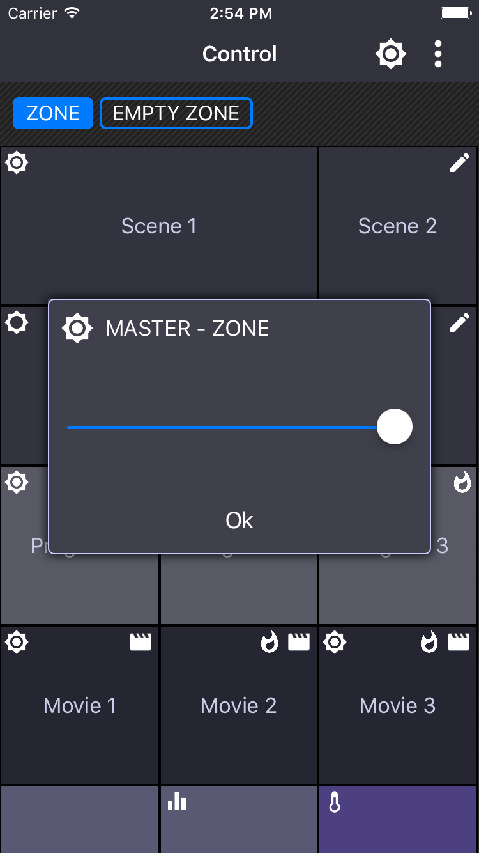Select the flame icon on Movie 2
Viewport: 479px width, 853px height.
coord(269,642)
